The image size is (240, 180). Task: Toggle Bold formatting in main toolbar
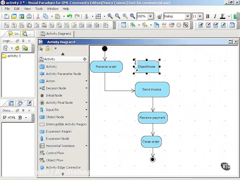click(x=208, y=17)
